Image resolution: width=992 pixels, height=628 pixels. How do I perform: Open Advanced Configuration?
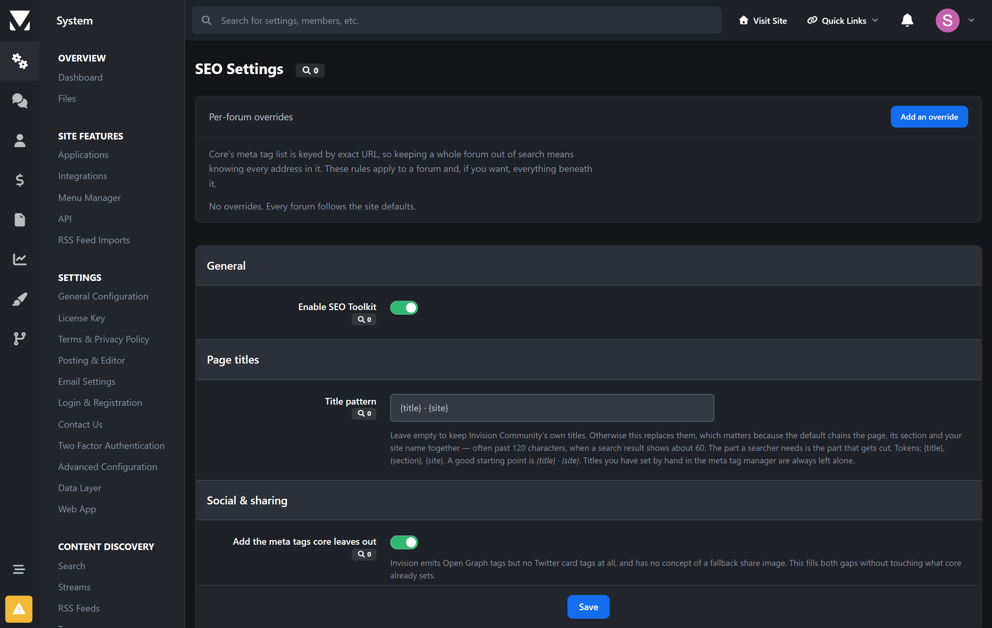(x=107, y=467)
